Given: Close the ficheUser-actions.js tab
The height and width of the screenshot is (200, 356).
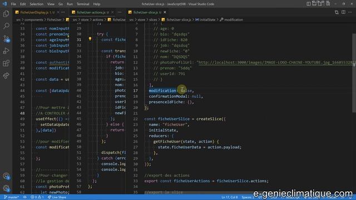Looking at the screenshot, I should click(112, 12).
